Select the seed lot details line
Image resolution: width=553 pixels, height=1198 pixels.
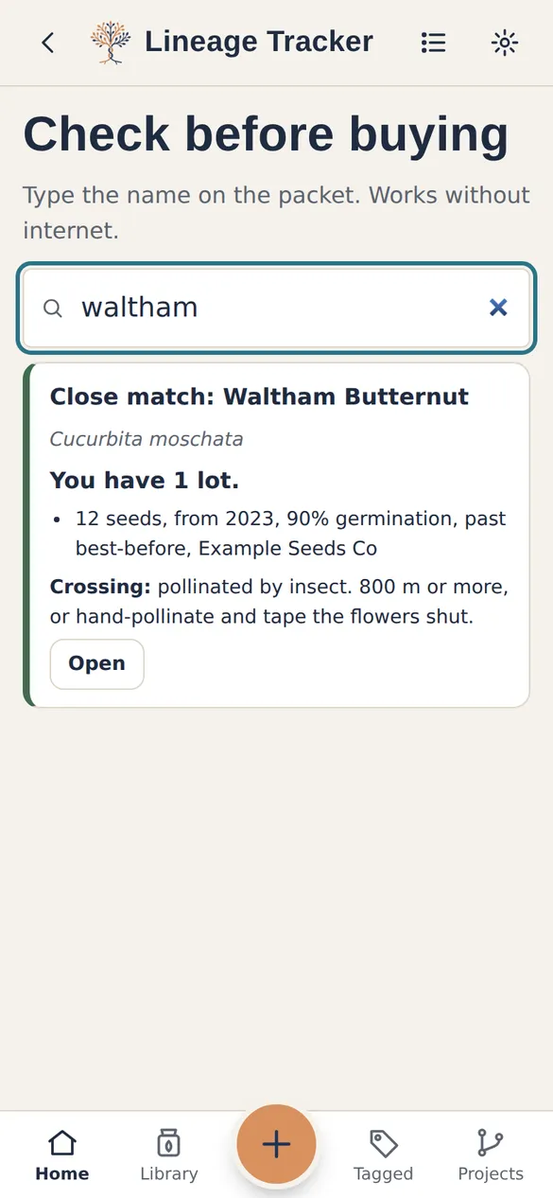[290, 534]
